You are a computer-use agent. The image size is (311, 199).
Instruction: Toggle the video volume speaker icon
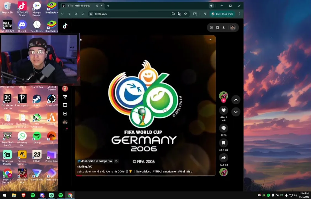[x=81, y=40]
